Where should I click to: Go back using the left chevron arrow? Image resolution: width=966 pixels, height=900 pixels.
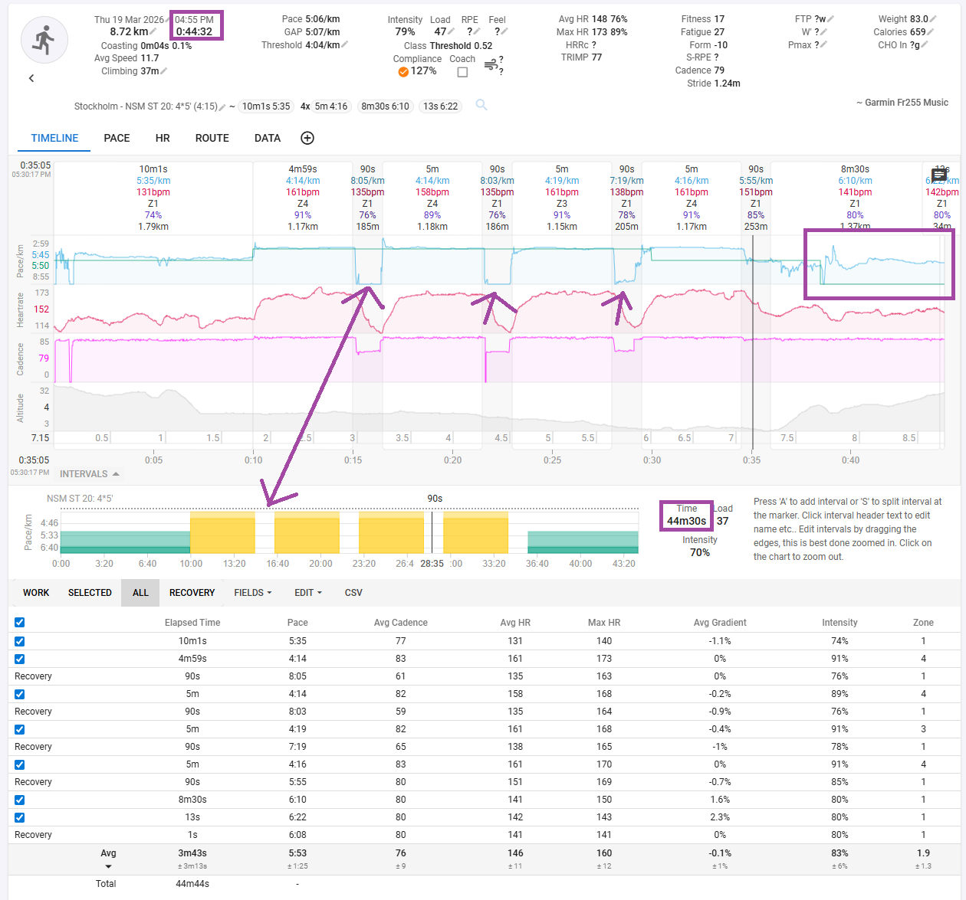[x=31, y=78]
